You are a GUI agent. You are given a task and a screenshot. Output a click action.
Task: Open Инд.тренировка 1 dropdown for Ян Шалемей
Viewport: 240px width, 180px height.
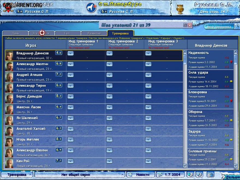pos(71,118)
